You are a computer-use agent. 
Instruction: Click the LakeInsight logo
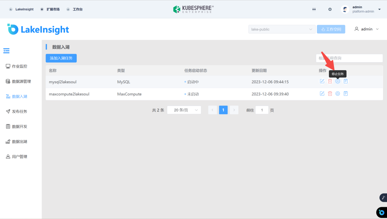[x=38, y=29]
